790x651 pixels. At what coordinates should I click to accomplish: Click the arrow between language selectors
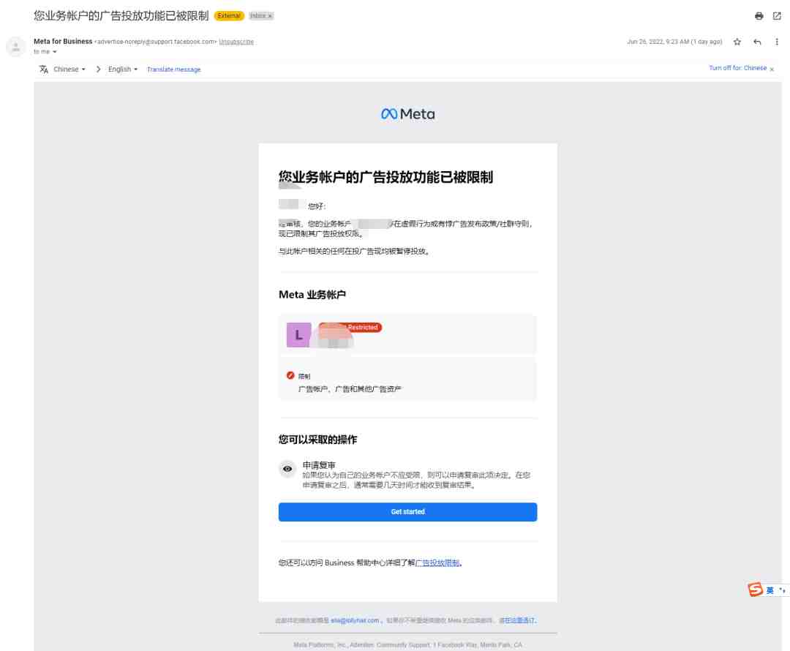[x=98, y=69]
